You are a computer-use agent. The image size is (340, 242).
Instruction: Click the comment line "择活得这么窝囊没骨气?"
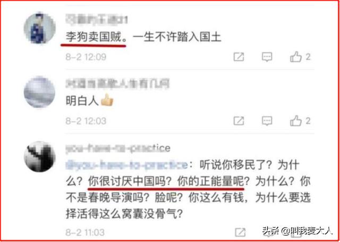coord(123,215)
